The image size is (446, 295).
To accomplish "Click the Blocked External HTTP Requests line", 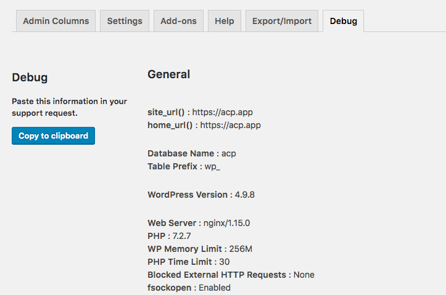I will click(231, 275).
